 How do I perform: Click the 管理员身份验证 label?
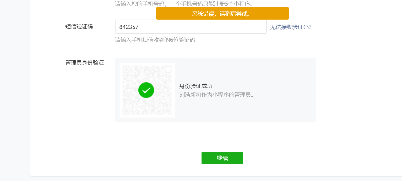click(x=84, y=63)
